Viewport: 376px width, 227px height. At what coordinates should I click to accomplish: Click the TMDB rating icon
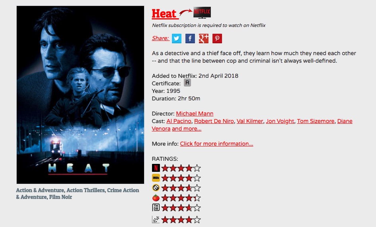pos(156,208)
